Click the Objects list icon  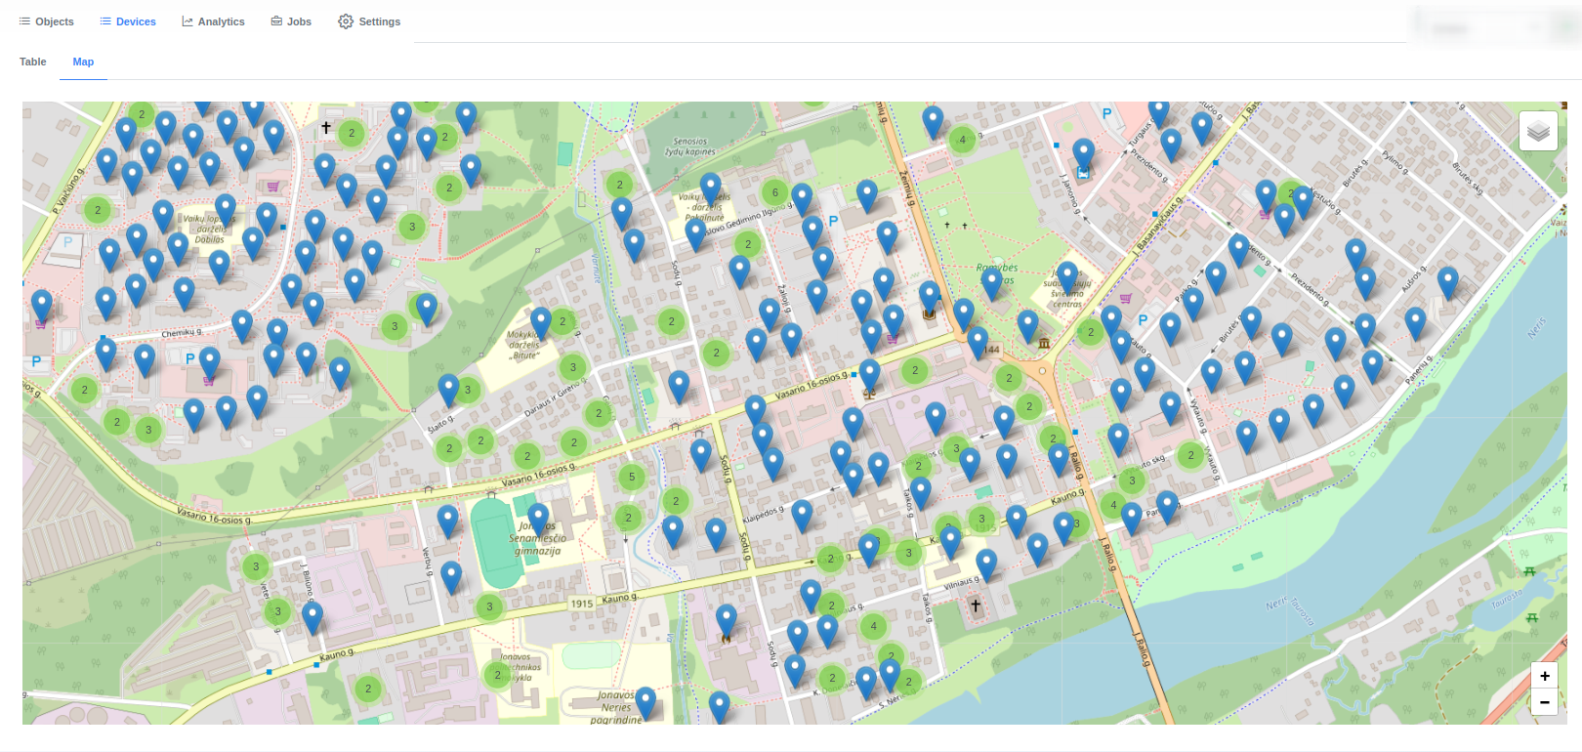[x=24, y=21]
